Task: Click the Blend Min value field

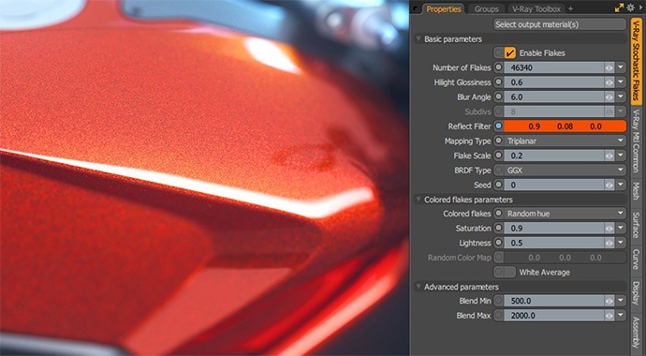Action: [553, 301]
